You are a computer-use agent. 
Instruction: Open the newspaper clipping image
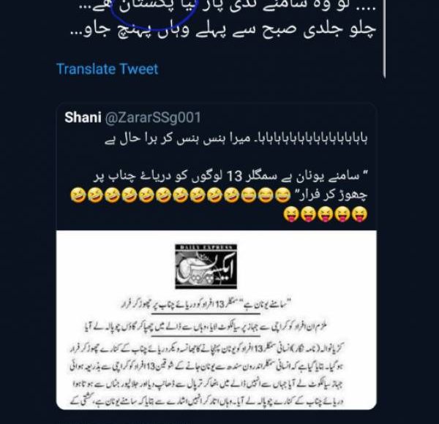tap(217, 319)
